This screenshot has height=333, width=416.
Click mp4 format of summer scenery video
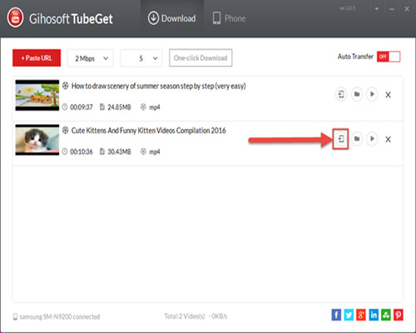tap(155, 107)
